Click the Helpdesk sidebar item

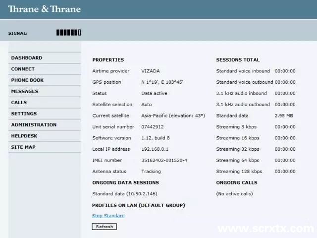point(24,136)
